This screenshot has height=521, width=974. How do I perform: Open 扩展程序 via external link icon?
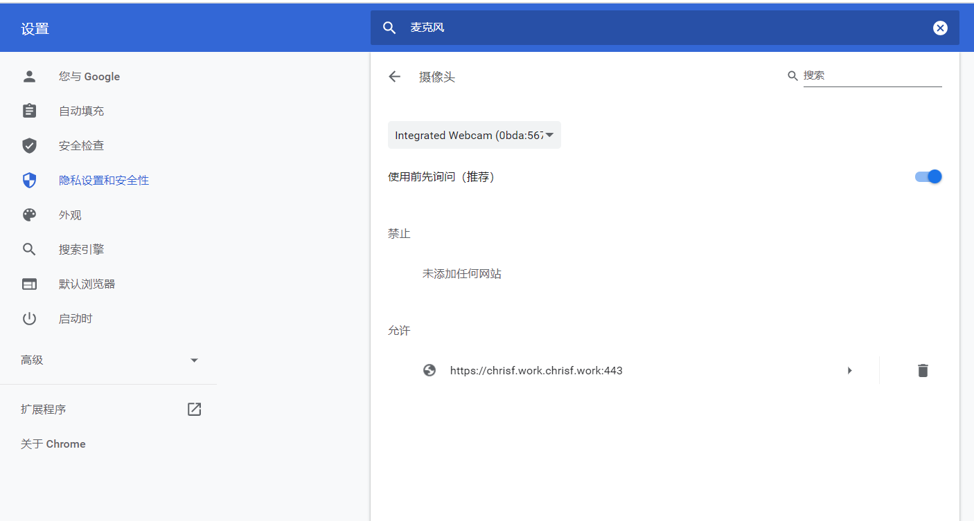194,409
